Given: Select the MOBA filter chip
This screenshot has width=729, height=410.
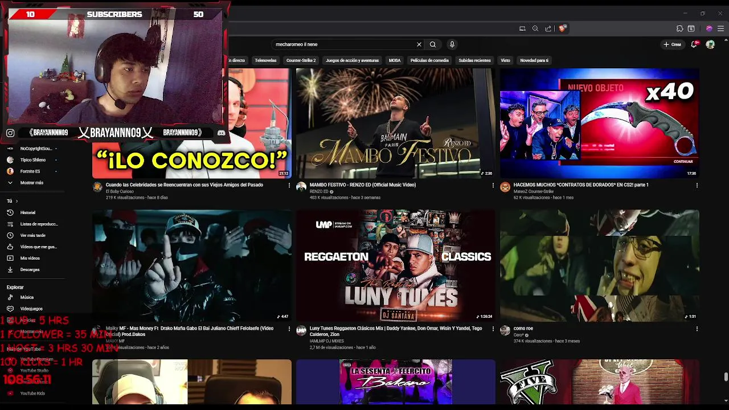Looking at the screenshot, I should point(395,60).
